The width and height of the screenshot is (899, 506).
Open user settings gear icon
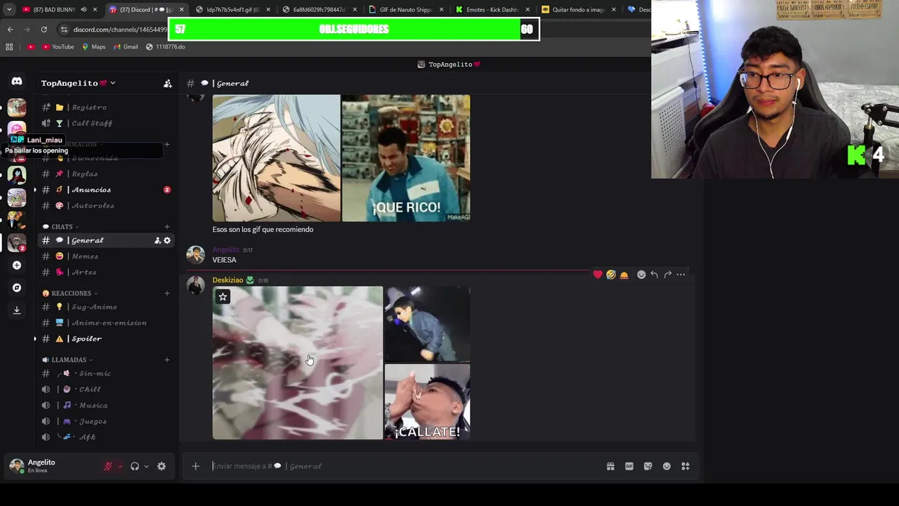pos(162,466)
